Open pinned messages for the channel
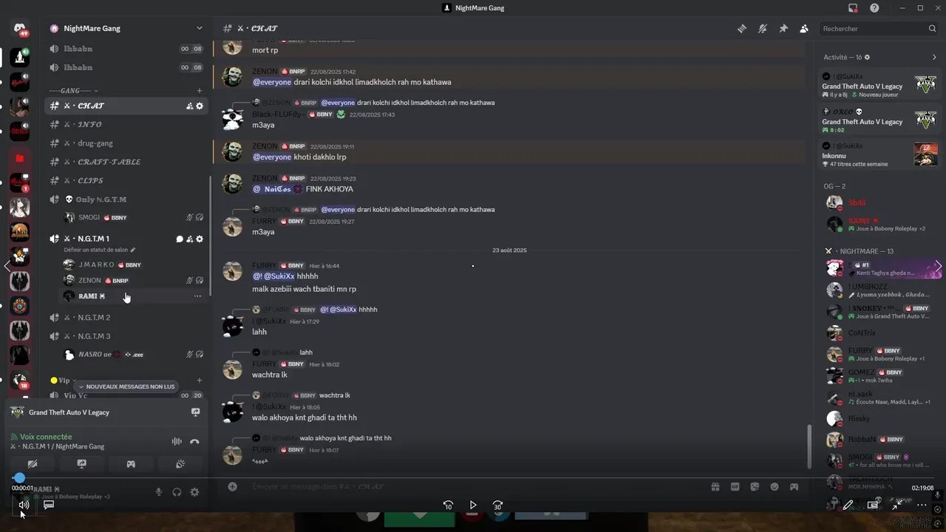Screen dimensions: 946x532 click(783, 29)
